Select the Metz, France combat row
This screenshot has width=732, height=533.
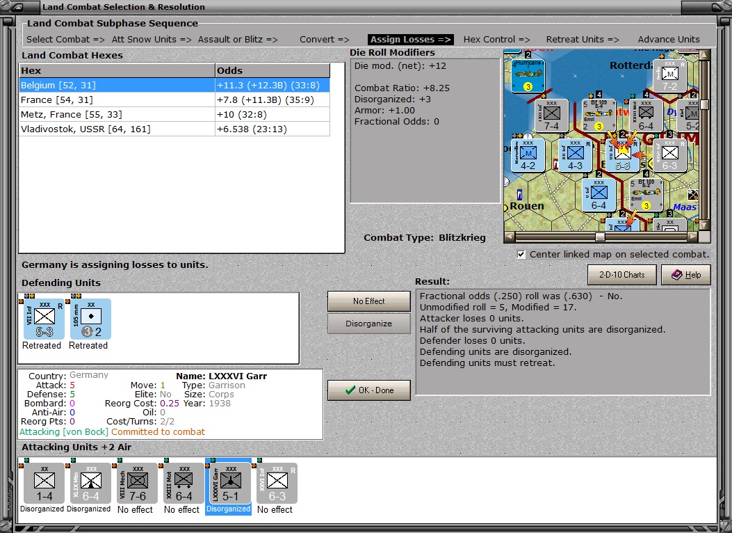174,114
